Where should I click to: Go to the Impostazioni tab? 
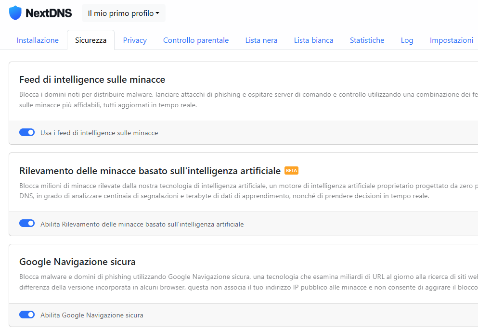point(451,40)
